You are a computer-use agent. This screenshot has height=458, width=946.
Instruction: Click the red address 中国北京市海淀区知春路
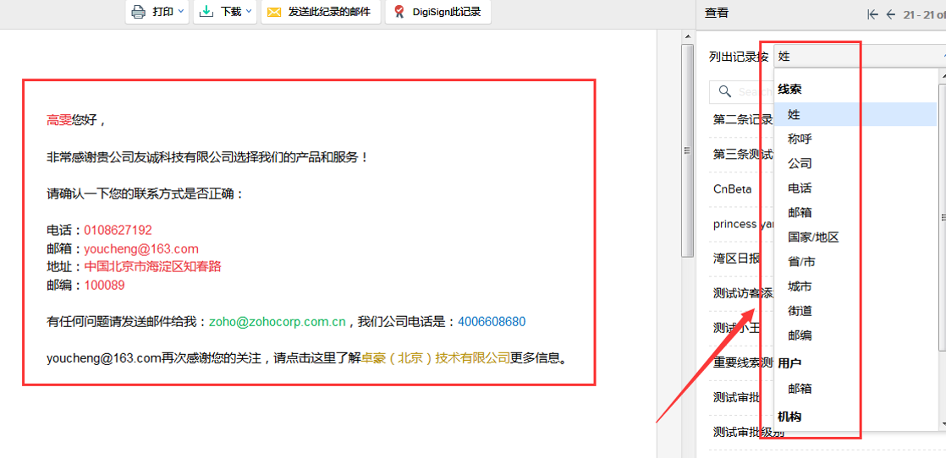[152, 266]
